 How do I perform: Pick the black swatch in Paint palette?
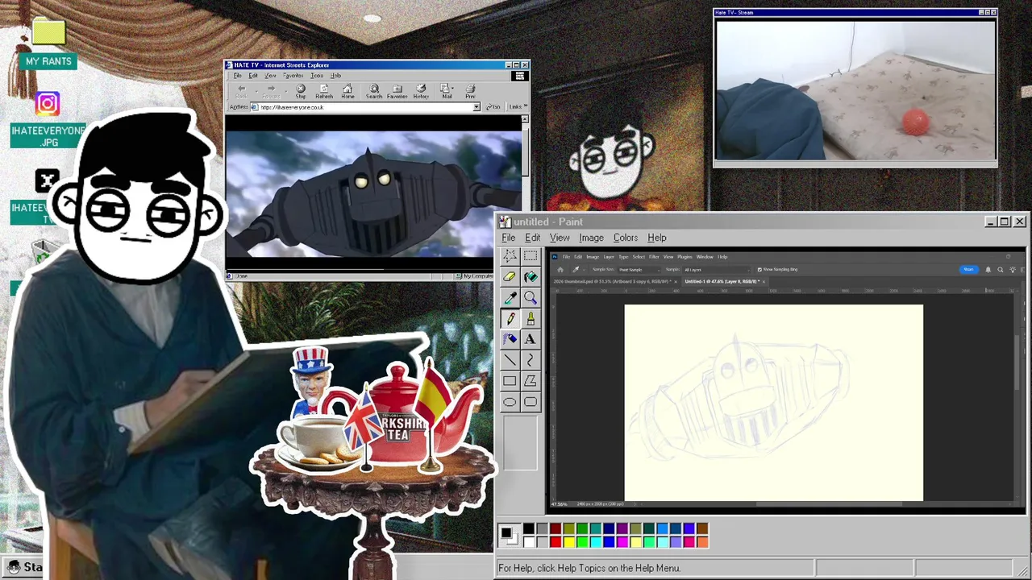point(529,528)
